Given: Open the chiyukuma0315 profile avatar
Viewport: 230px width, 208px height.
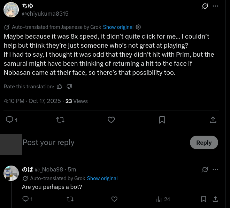Looking at the screenshot, I should pos(11,10).
